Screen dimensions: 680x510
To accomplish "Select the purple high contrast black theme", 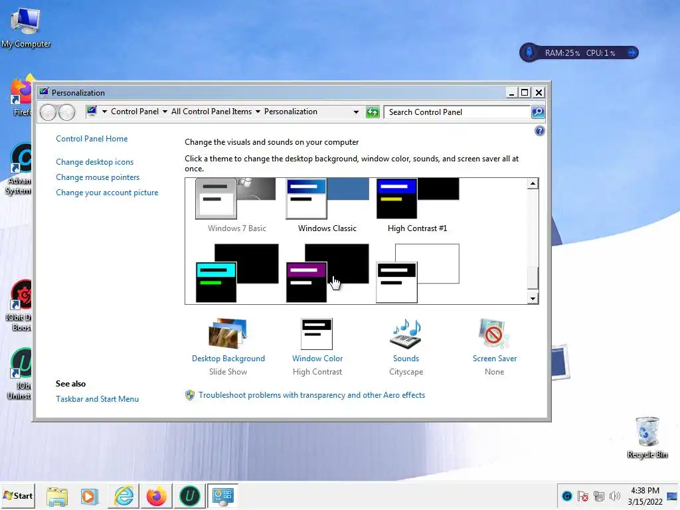I will tap(327, 273).
